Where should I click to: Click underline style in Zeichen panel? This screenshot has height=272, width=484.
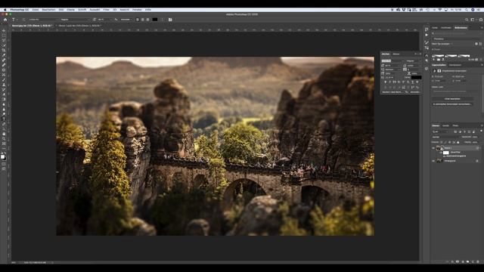[413, 82]
